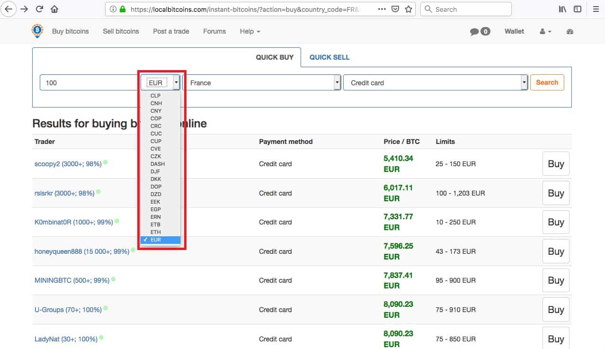Open the Help dropdown menu
The width and height of the screenshot is (605, 349).
point(250,31)
